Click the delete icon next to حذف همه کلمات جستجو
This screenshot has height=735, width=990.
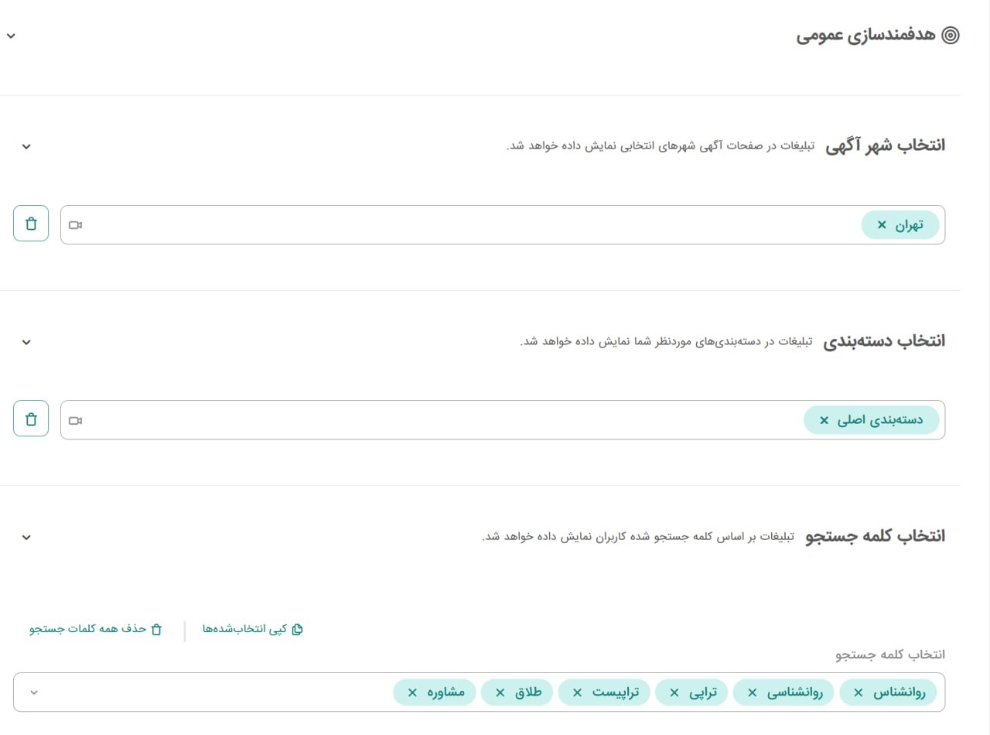tap(158, 629)
